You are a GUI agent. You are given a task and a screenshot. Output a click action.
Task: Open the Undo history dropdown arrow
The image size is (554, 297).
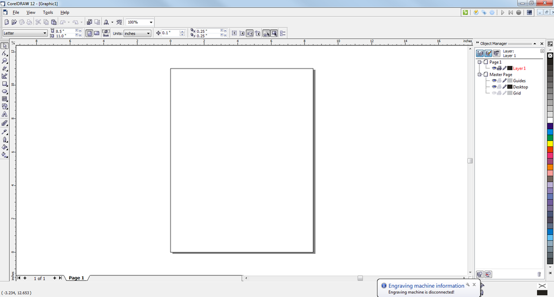69,22
